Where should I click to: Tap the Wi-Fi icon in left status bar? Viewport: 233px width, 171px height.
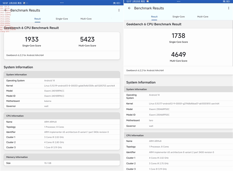(x=114, y=3)
